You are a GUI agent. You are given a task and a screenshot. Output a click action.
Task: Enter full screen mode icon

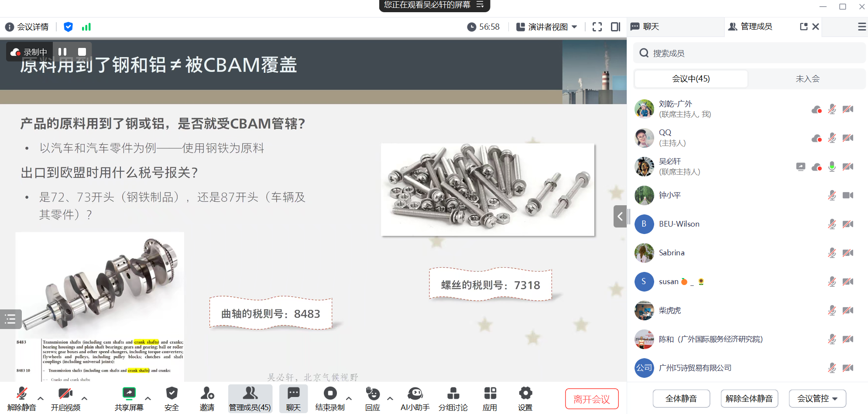(597, 27)
